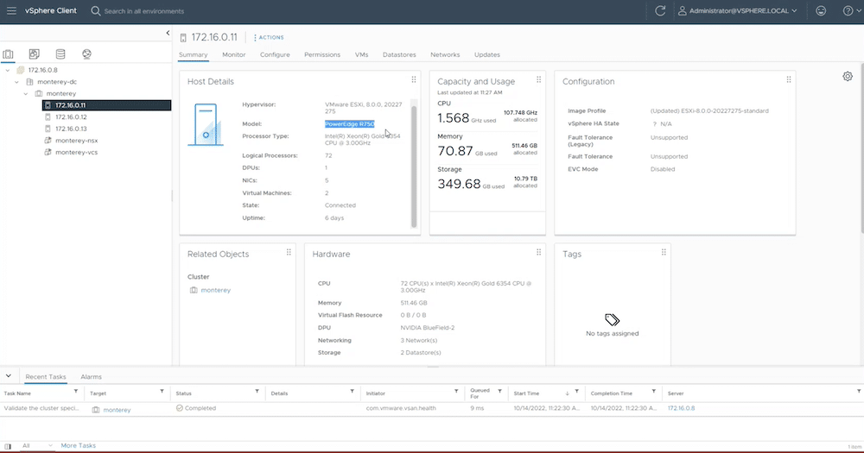
Task: Filter the Initiator column
Action: [x=456, y=392]
